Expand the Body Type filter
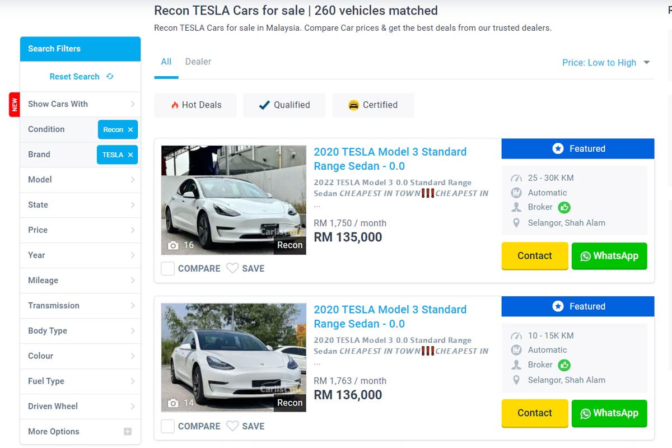 coord(80,331)
